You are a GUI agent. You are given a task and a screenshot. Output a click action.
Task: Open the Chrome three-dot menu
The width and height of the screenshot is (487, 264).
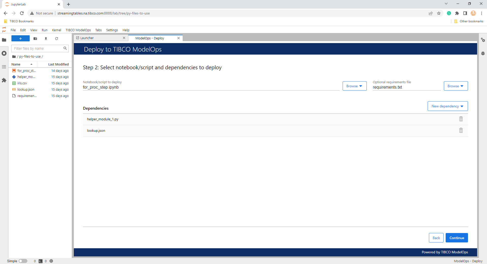point(481,13)
